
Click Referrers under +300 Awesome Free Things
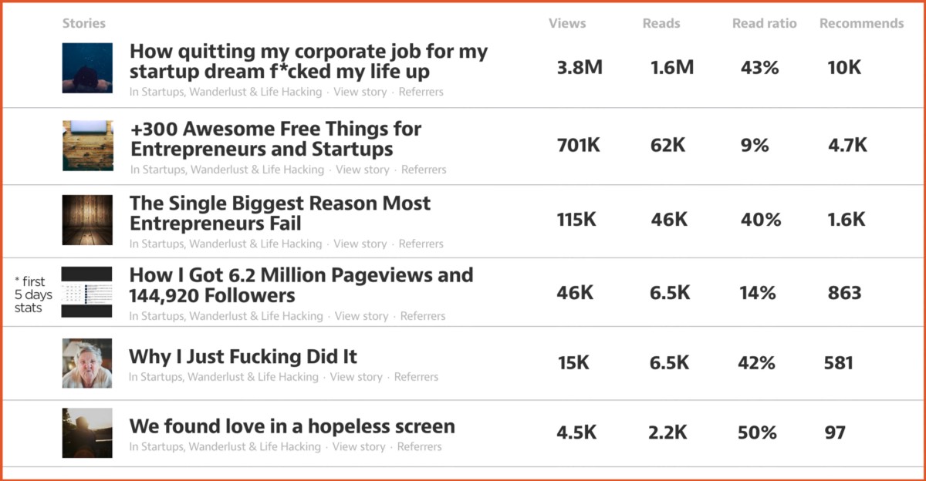pyautogui.click(x=424, y=170)
